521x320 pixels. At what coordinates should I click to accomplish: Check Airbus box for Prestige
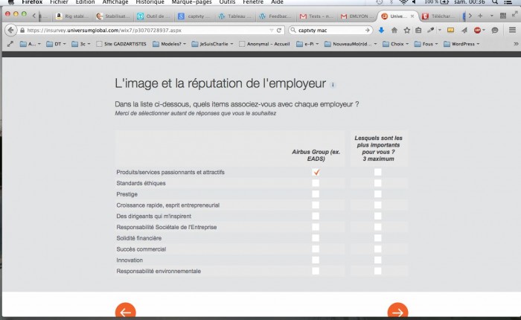[316, 194]
